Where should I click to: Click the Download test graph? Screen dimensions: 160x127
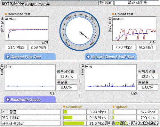27,29
